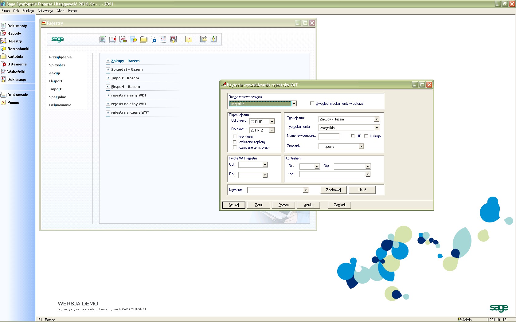The height and width of the screenshot is (322, 516).
Task: Click the wrench settings toolbar icon
Action: 153,39
